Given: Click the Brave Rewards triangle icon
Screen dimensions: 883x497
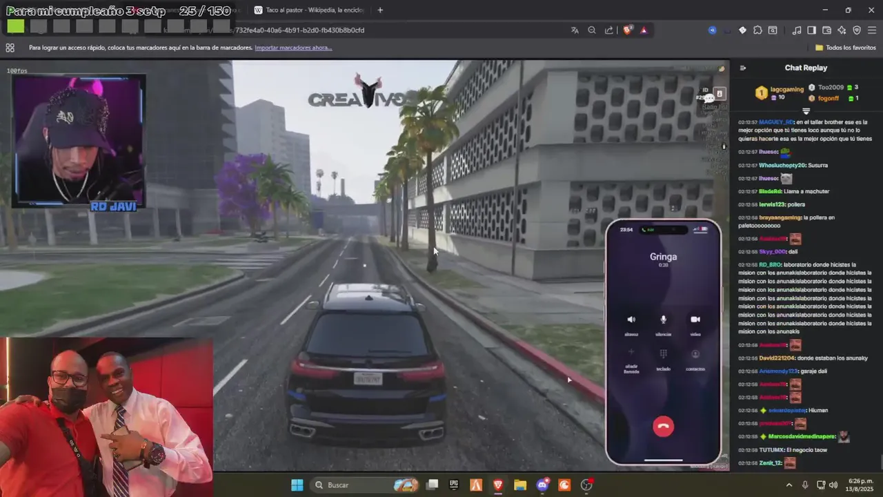Looking at the screenshot, I should (x=644, y=30).
